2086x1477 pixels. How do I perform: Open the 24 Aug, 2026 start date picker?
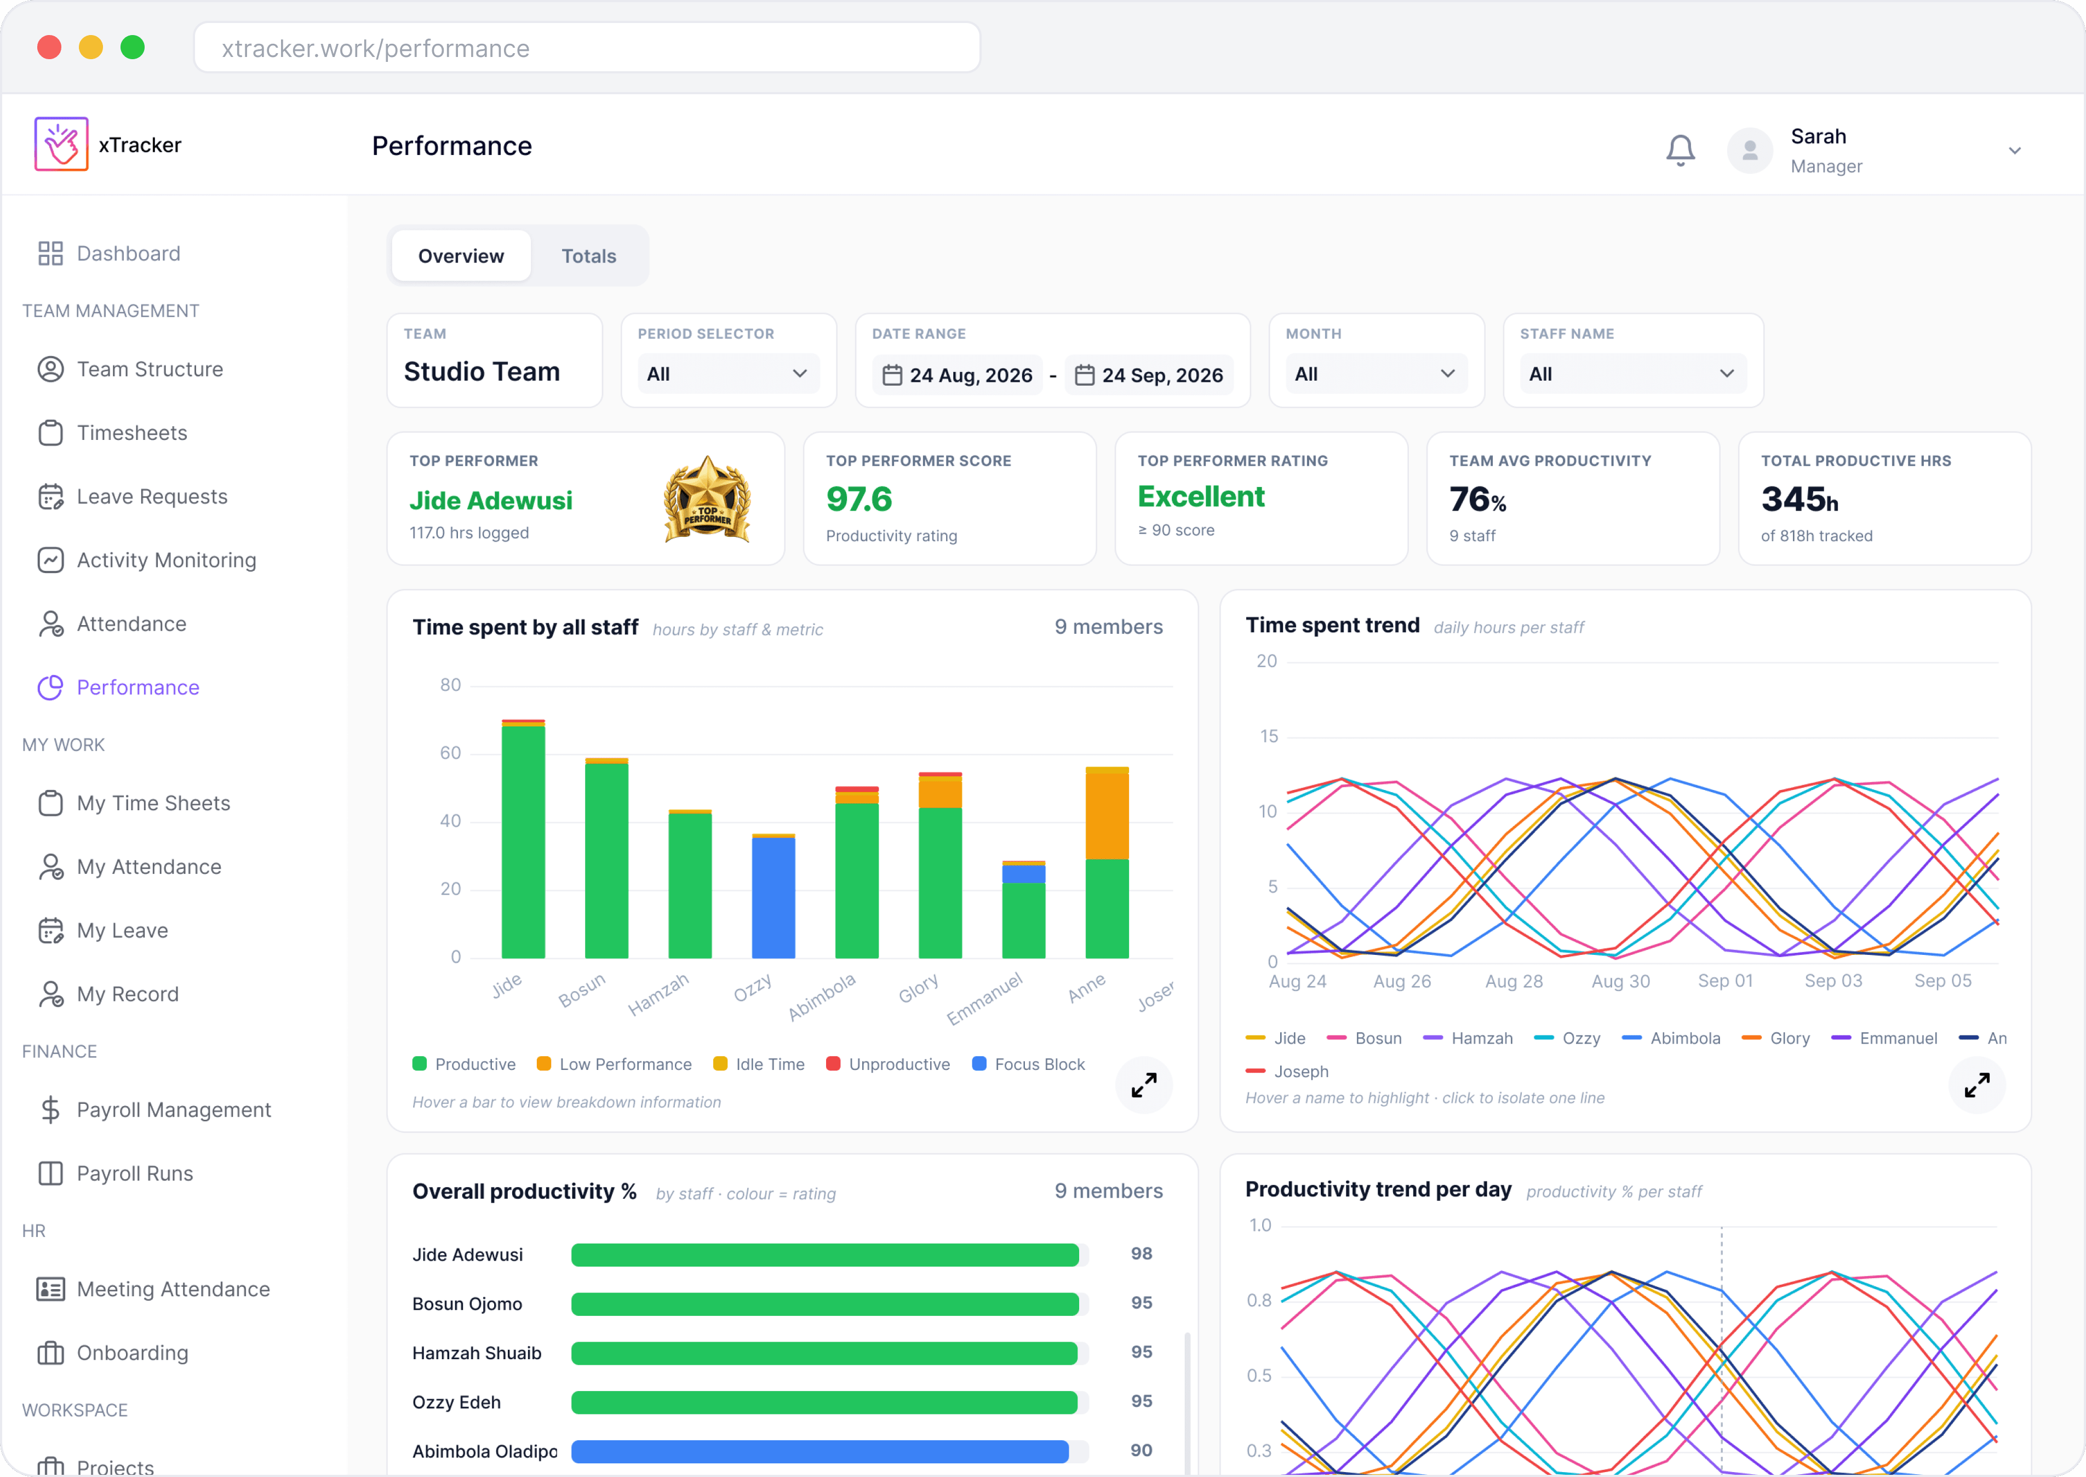click(958, 375)
